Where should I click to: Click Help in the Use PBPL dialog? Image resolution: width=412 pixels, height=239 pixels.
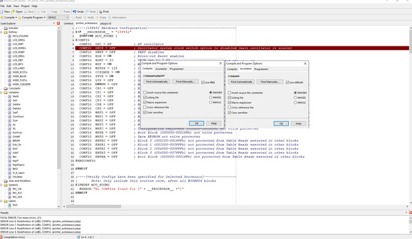[x=214, y=123]
